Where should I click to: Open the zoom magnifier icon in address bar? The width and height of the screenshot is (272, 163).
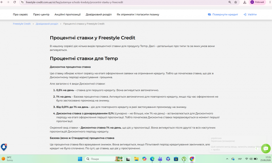tap(229, 2)
